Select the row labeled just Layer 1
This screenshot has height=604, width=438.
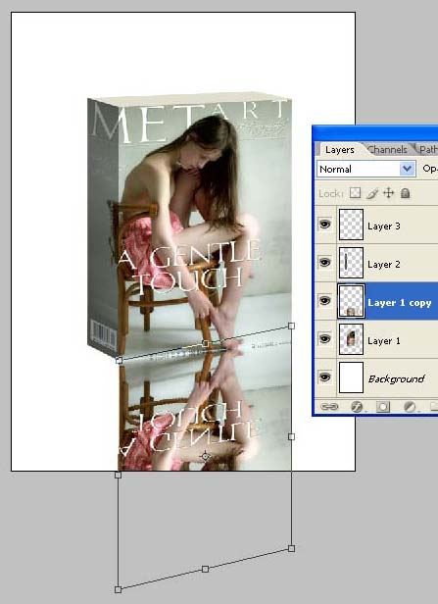pyautogui.click(x=376, y=339)
